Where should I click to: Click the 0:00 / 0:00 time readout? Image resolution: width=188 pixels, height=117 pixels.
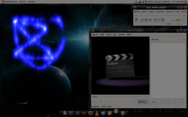coord(106,107)
